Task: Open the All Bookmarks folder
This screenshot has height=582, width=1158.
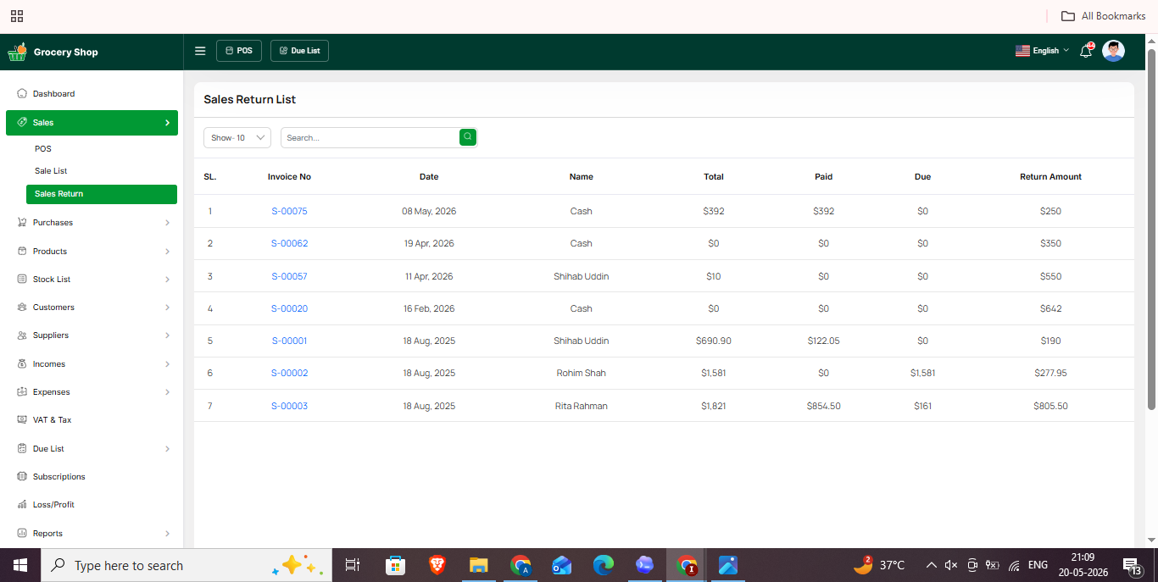Action: (1104, 16)
